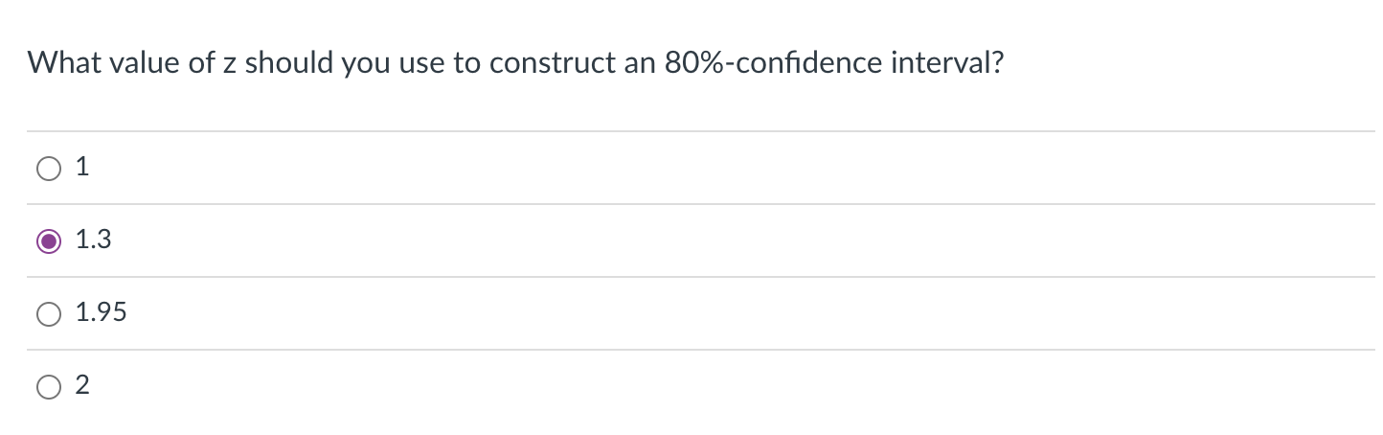Choose the 1.3 radio button

[48, 241]
